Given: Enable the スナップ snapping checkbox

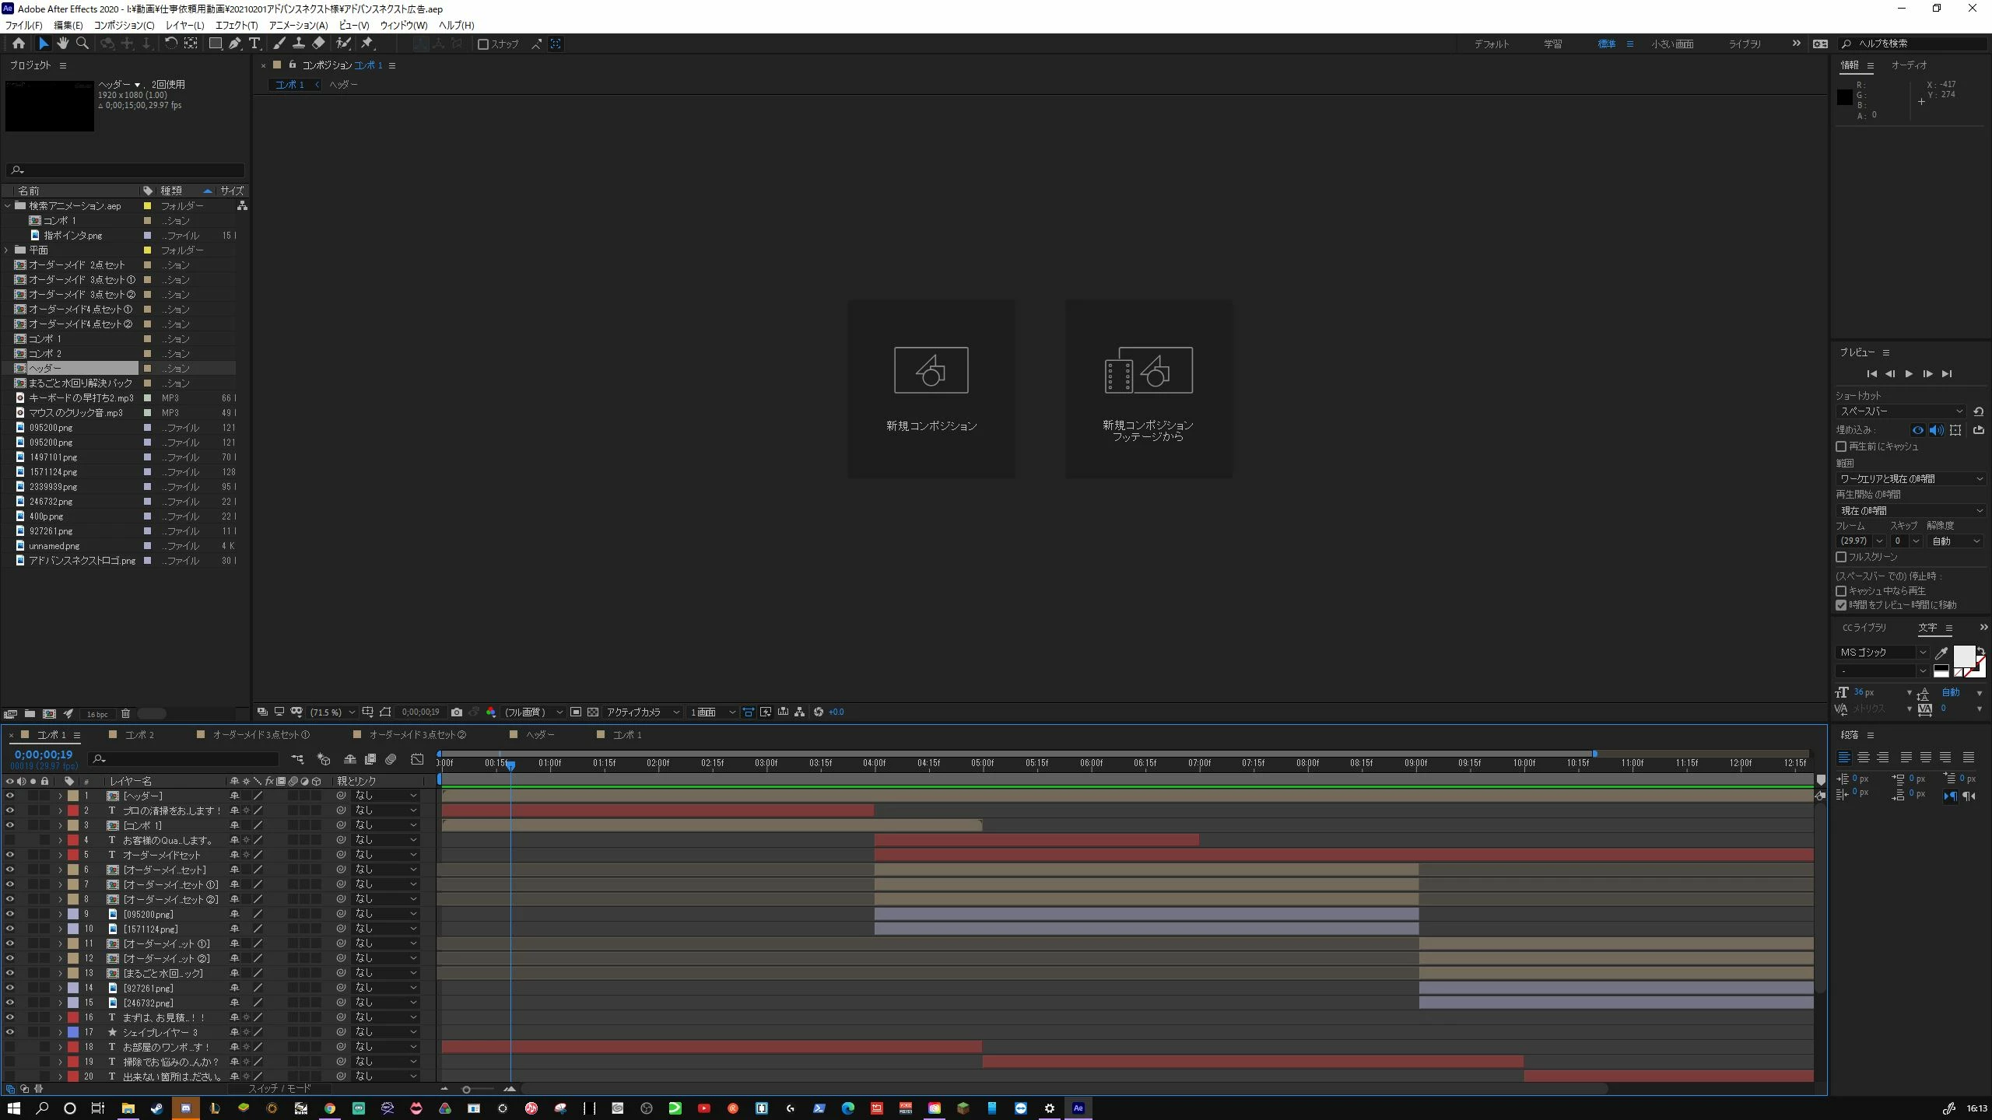Looking at the screenshot, I should pyautogui.click(x=483, y=44).
